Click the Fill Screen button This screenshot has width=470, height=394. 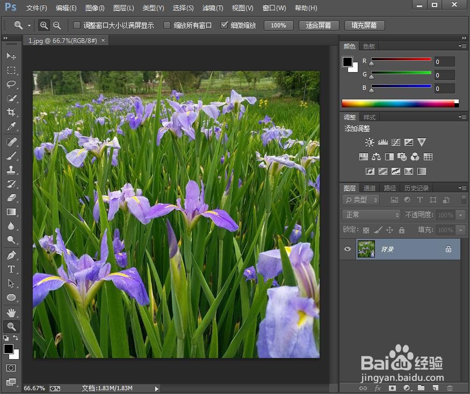click(x=364, y=25)
